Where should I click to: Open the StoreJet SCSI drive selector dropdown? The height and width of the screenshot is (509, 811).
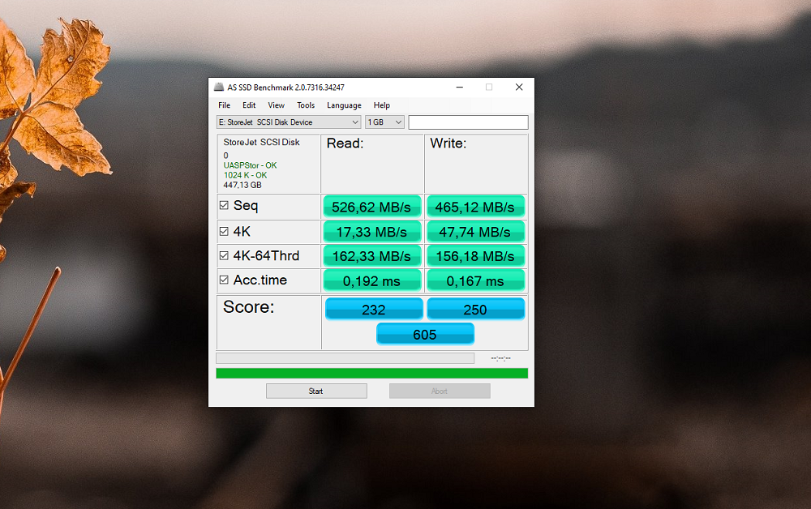(288, 122)
